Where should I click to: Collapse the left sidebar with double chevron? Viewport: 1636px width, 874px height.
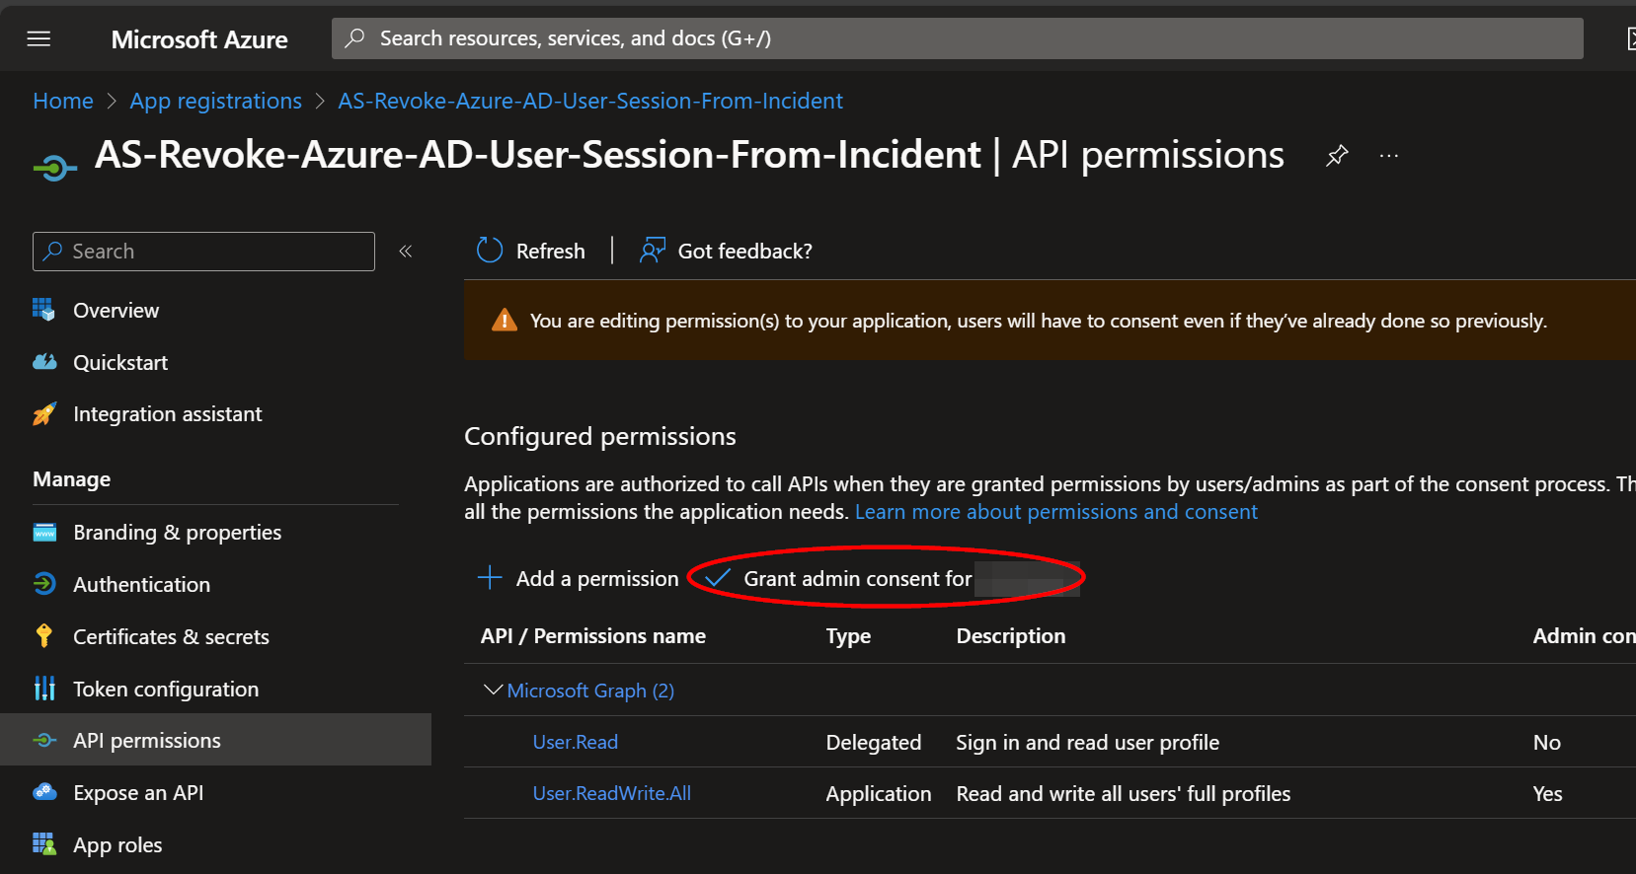point(405,252)
